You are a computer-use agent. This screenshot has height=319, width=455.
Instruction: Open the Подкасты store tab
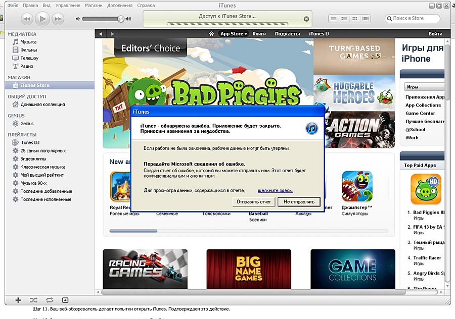[287, 34]
